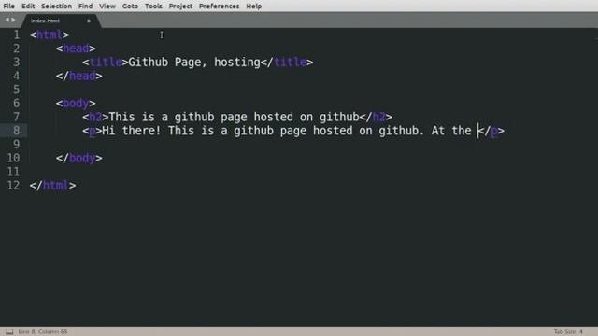Click the opening html tag on line 1

(x=50, y=35)
